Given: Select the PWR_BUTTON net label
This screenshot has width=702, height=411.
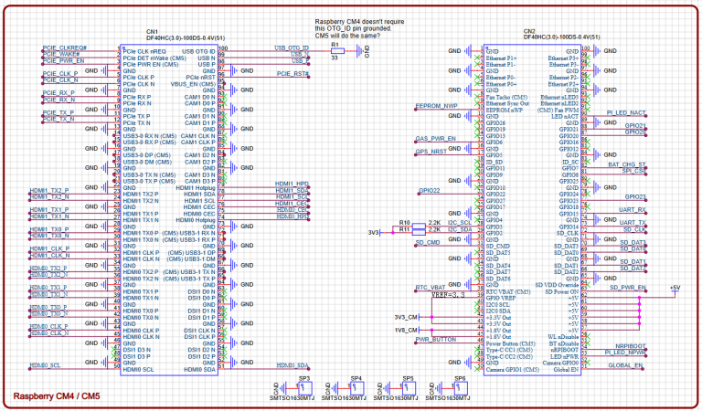Looking at the screenshot, I should pyautogui.click(x=436, y=340).
